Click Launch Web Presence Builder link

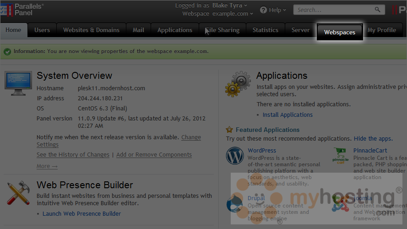point(82,214)
